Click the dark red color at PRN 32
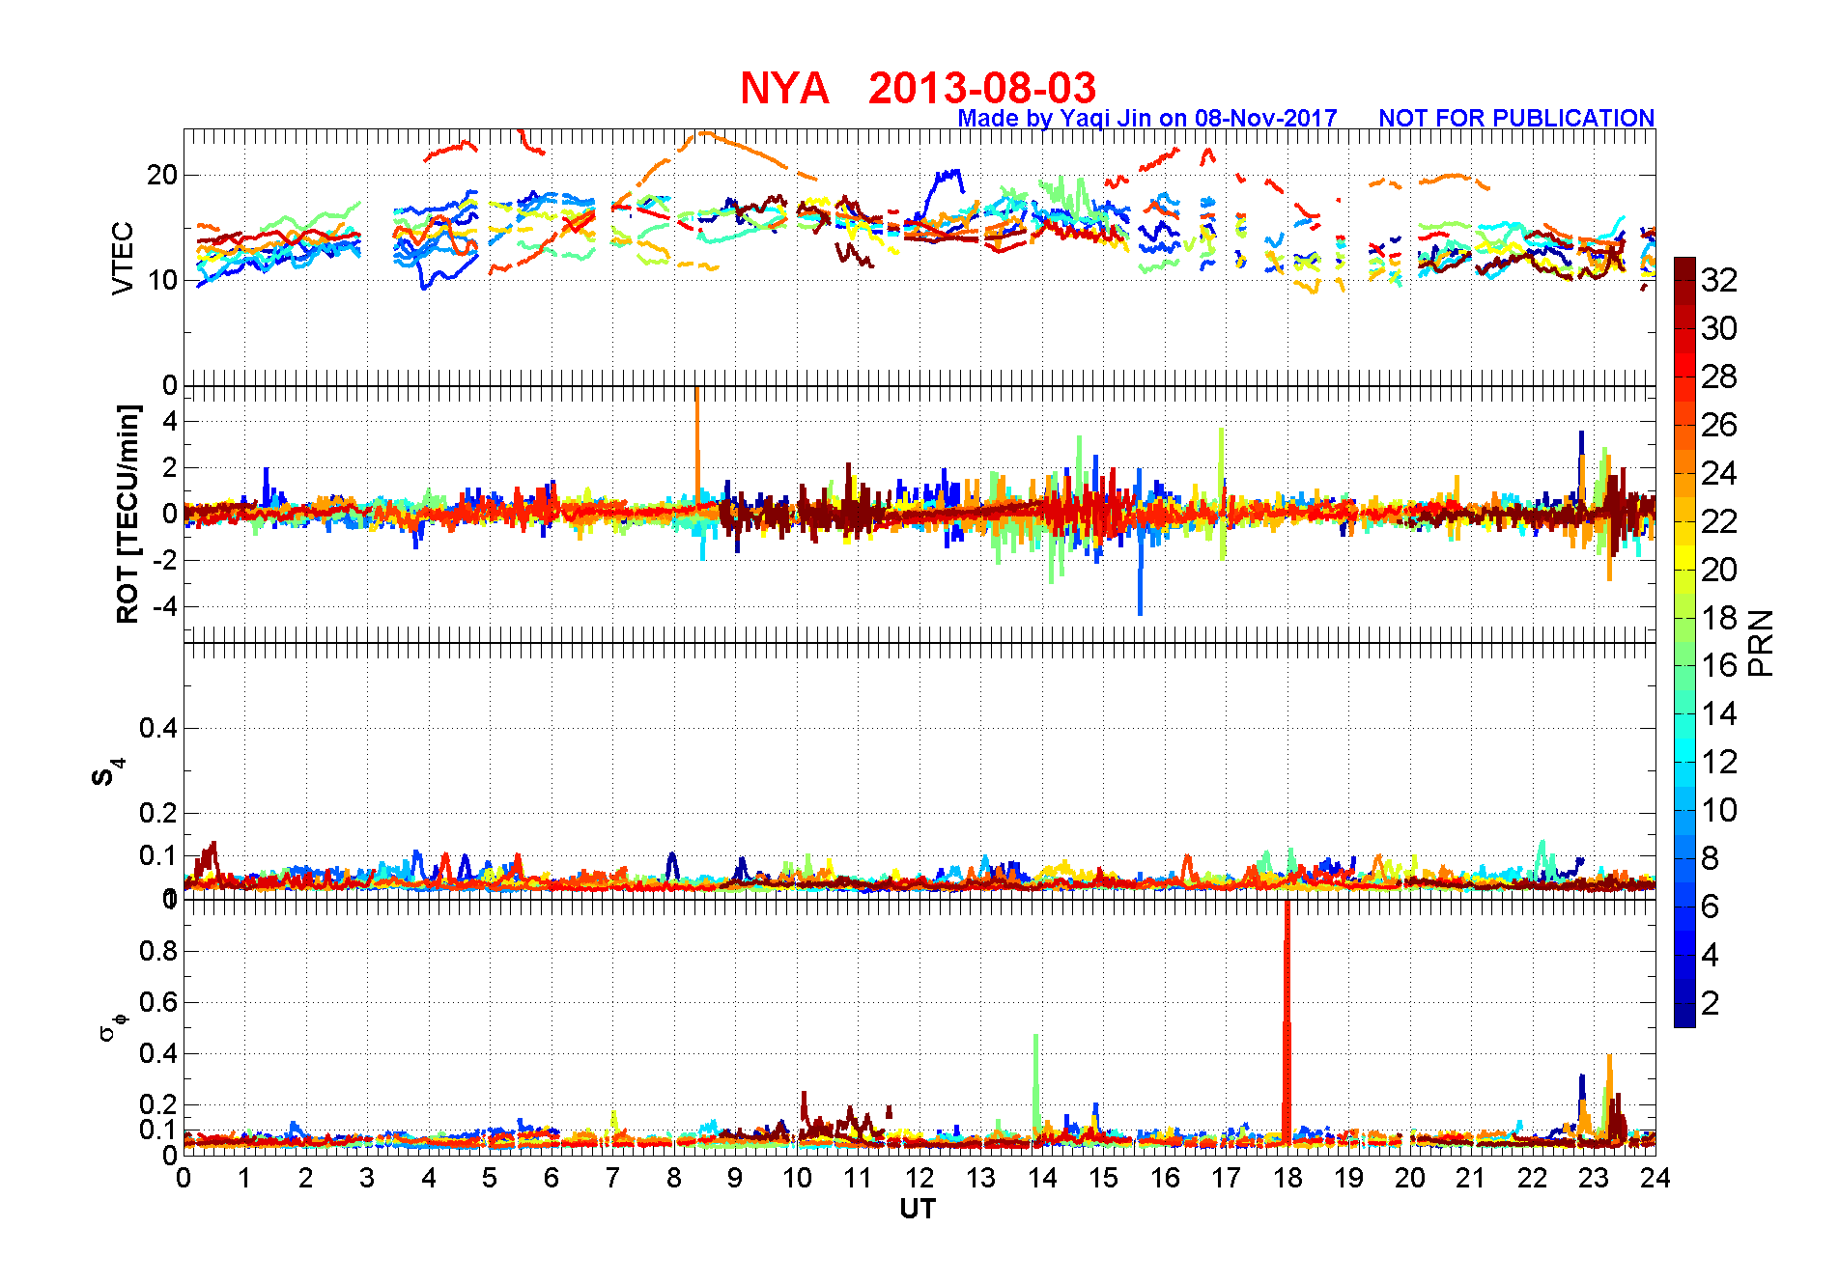Viewport: 1839px width, 1284px height. coord(1684,280)
